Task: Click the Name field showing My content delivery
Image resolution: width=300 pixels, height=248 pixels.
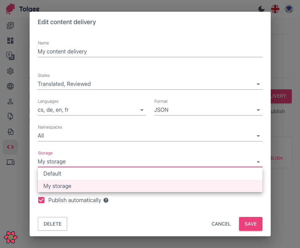Action: [x=103, y=51]
